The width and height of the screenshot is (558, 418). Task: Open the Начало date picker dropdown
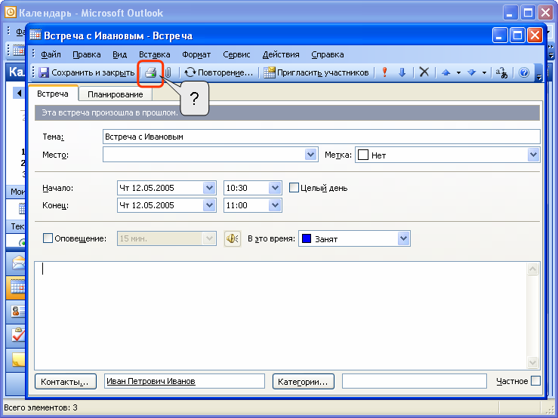click(209, 187)
